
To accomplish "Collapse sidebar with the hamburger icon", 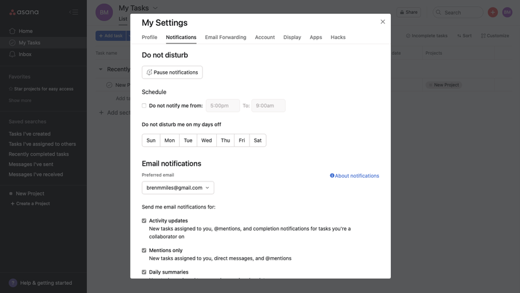I will point(74,12).
